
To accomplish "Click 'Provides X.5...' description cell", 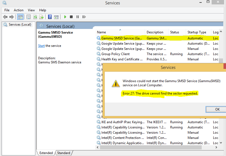I will click(157, 59).
